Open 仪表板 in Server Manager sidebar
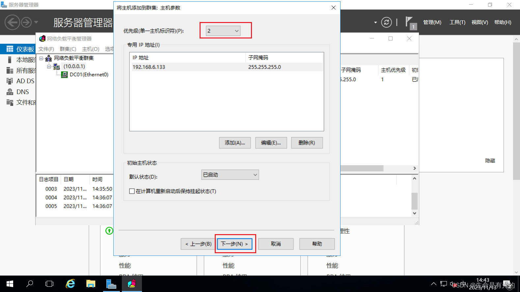Viewport: 520px width, 292px height. click(18, 49)
